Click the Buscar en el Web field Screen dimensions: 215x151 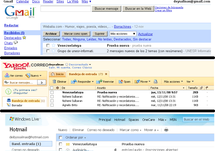(x=198, y=119)
